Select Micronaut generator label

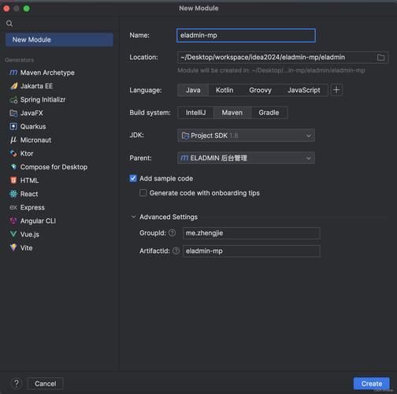tap(35, 140)
